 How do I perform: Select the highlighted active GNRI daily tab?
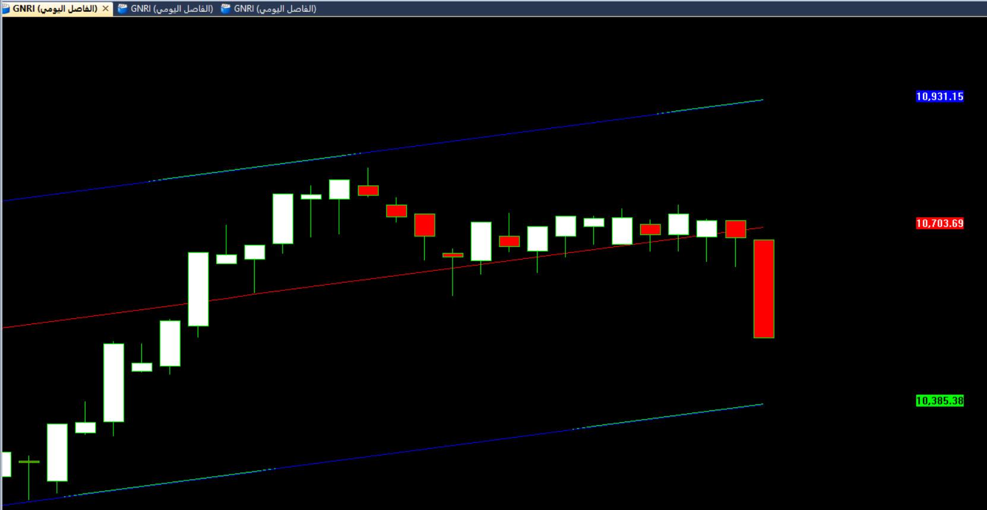click(x=56, y=8)
